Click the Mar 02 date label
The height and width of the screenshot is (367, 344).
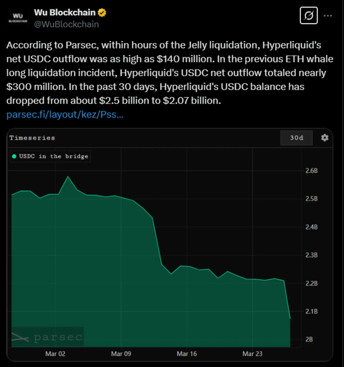pyautogui.click(x=55, y=354)
